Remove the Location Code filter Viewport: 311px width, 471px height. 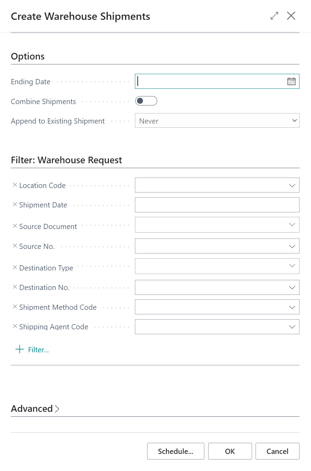pos(15,185)
